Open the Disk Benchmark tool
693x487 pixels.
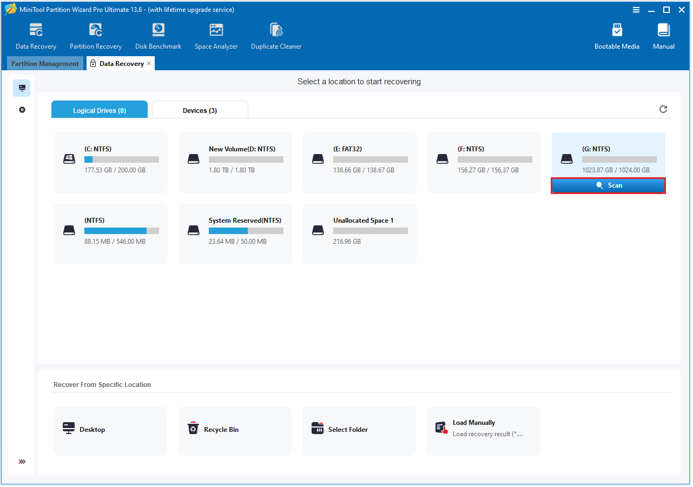(x=158, y=36)
